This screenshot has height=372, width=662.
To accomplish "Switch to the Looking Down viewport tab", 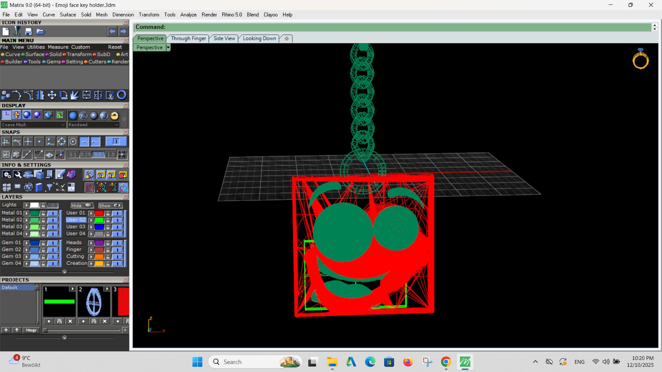I will (259, 39).
